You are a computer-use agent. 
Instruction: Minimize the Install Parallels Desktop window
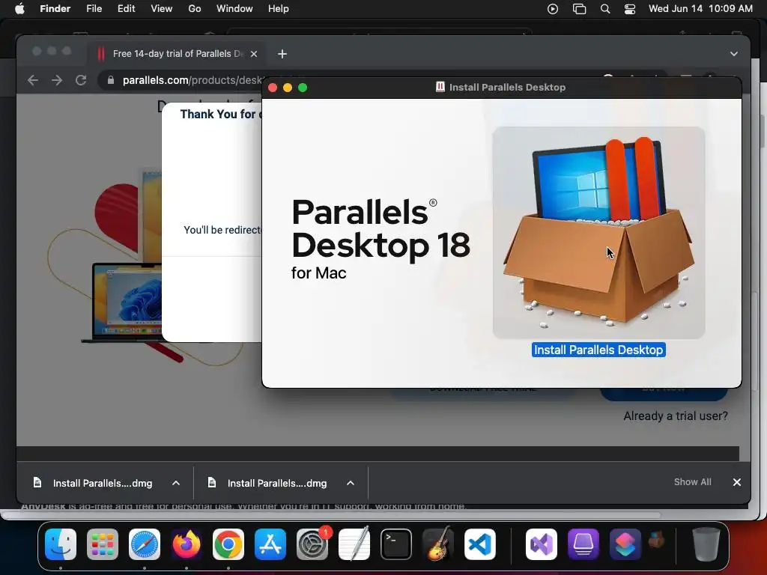tap(288, 88)
